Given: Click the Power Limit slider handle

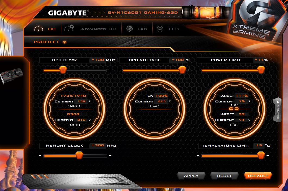Looking at the screenshot, I should tap(261, 70).
